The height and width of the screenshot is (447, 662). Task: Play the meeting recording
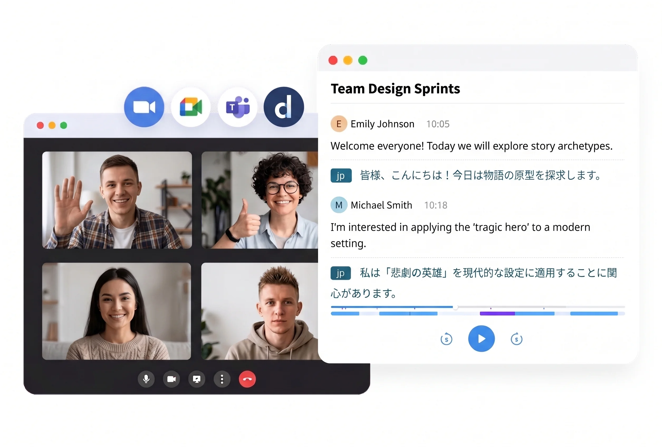tap(481, 339)
